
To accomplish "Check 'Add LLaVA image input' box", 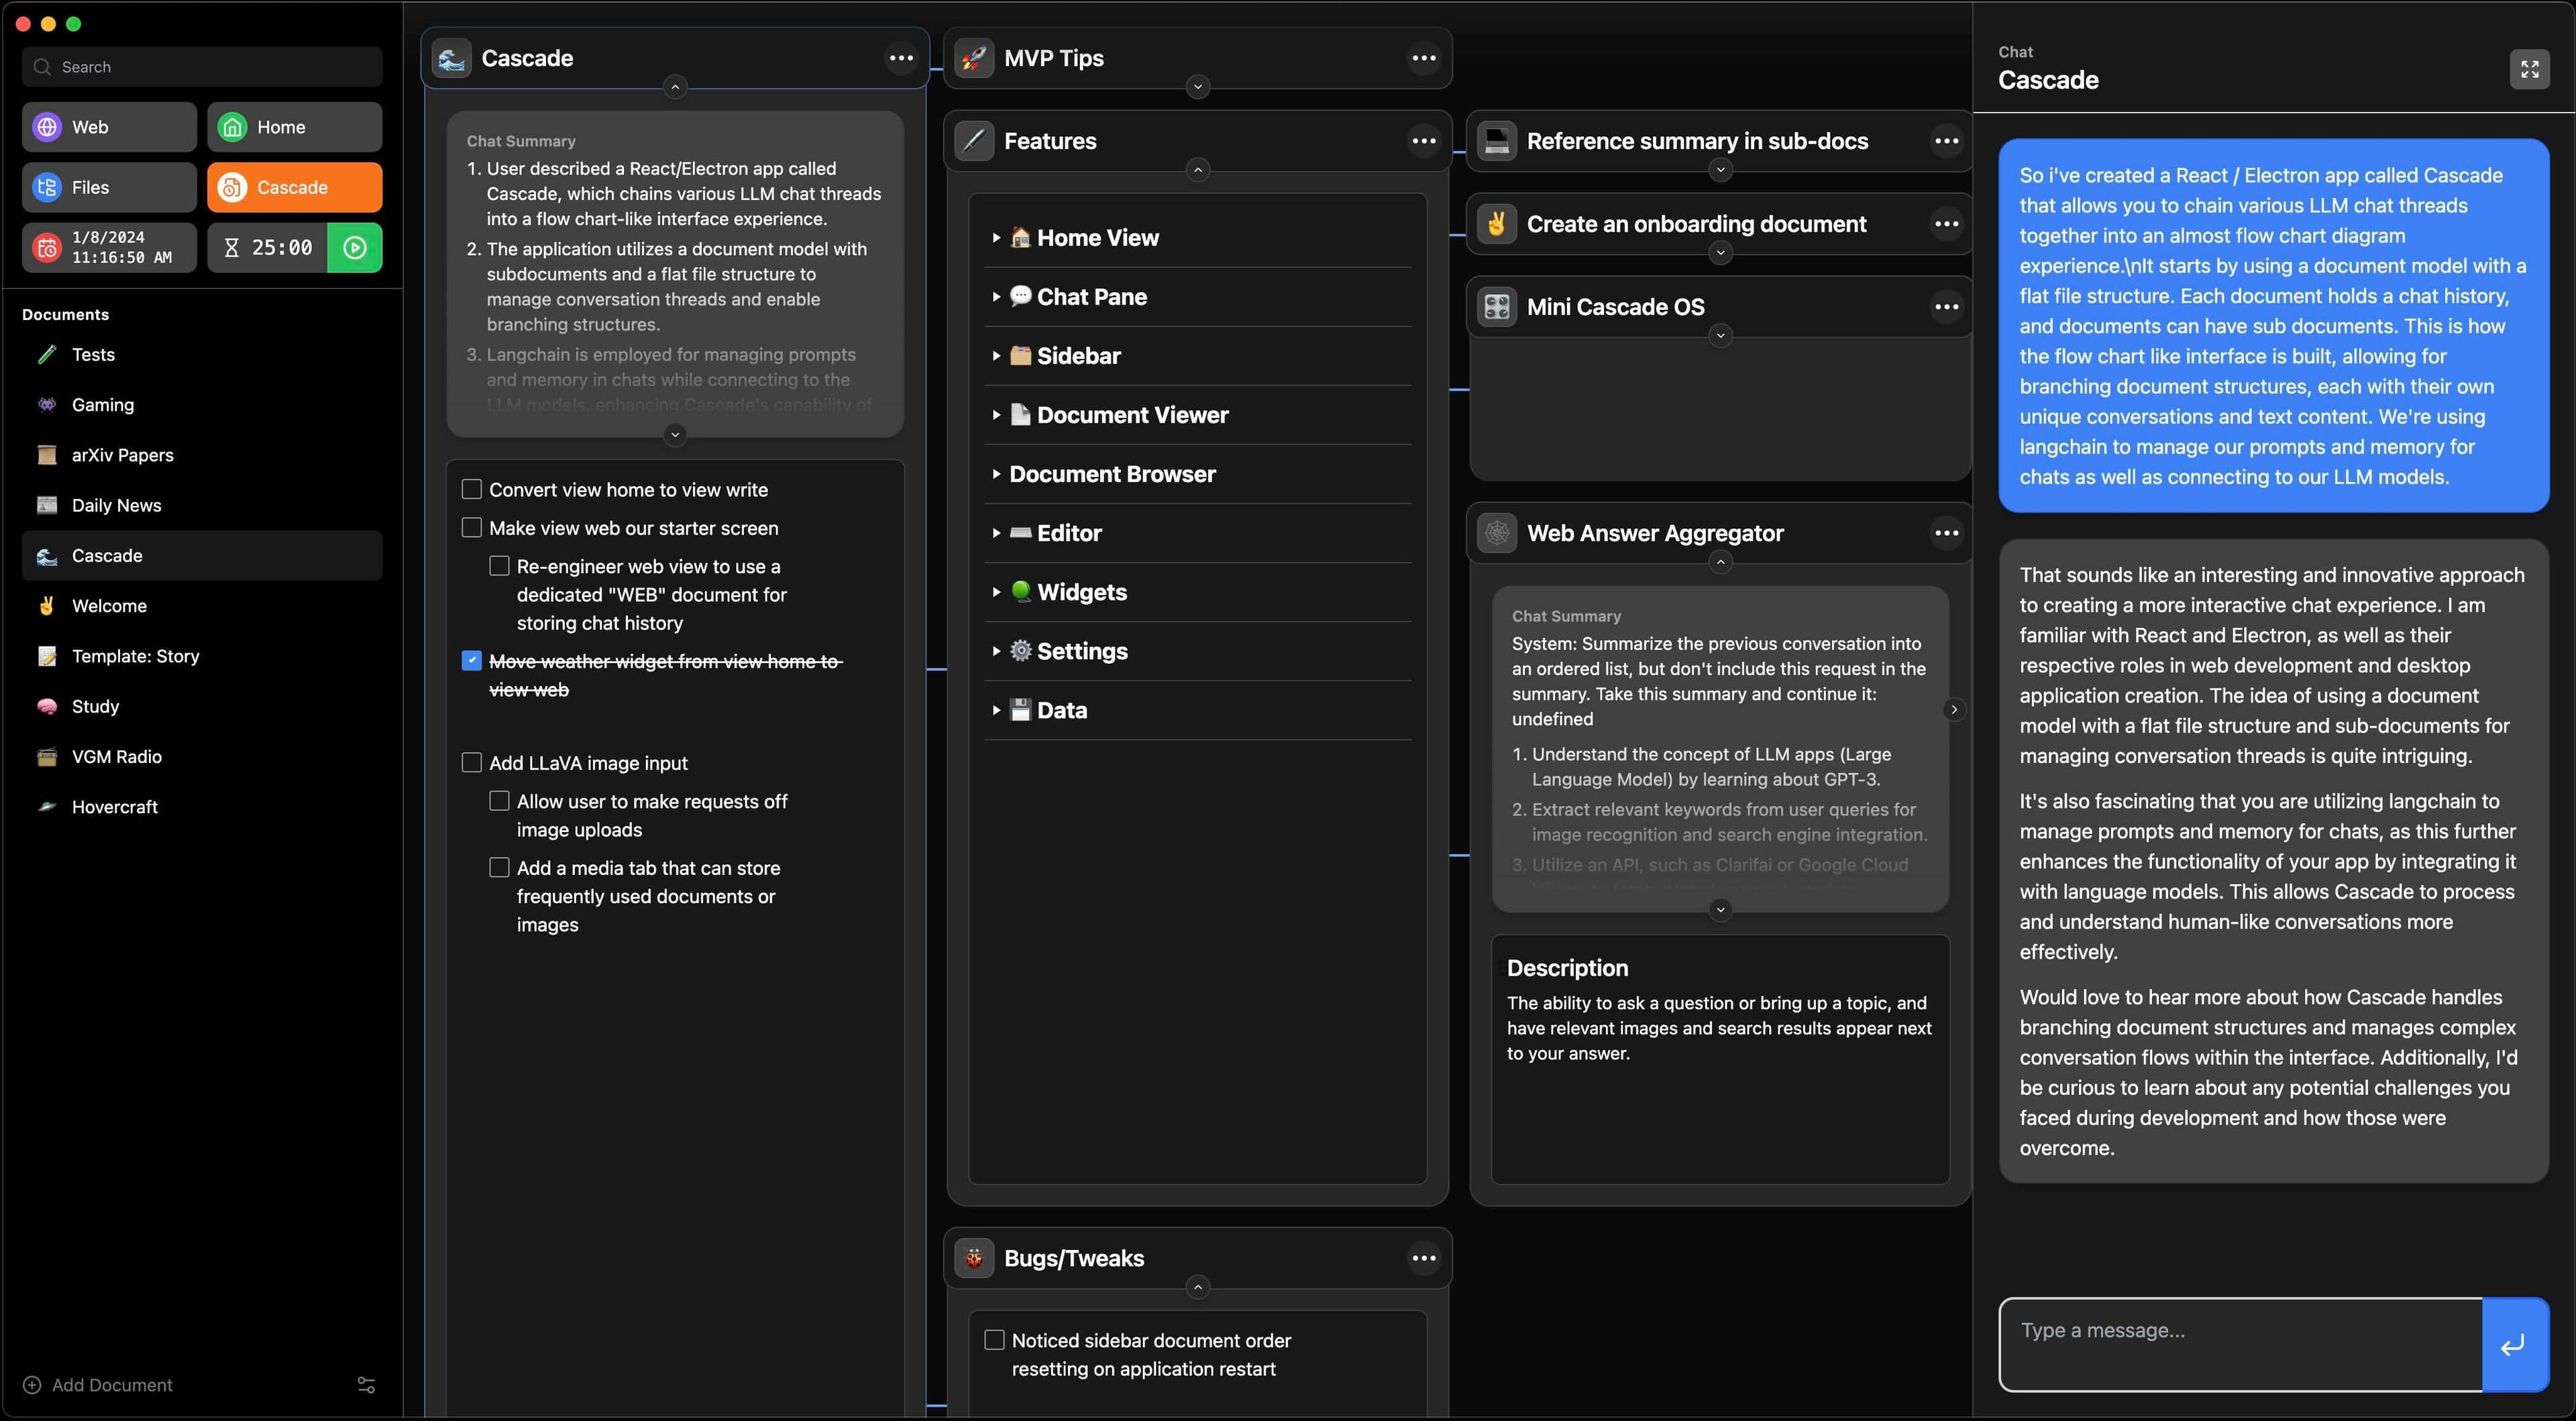I will coord(472,763).
